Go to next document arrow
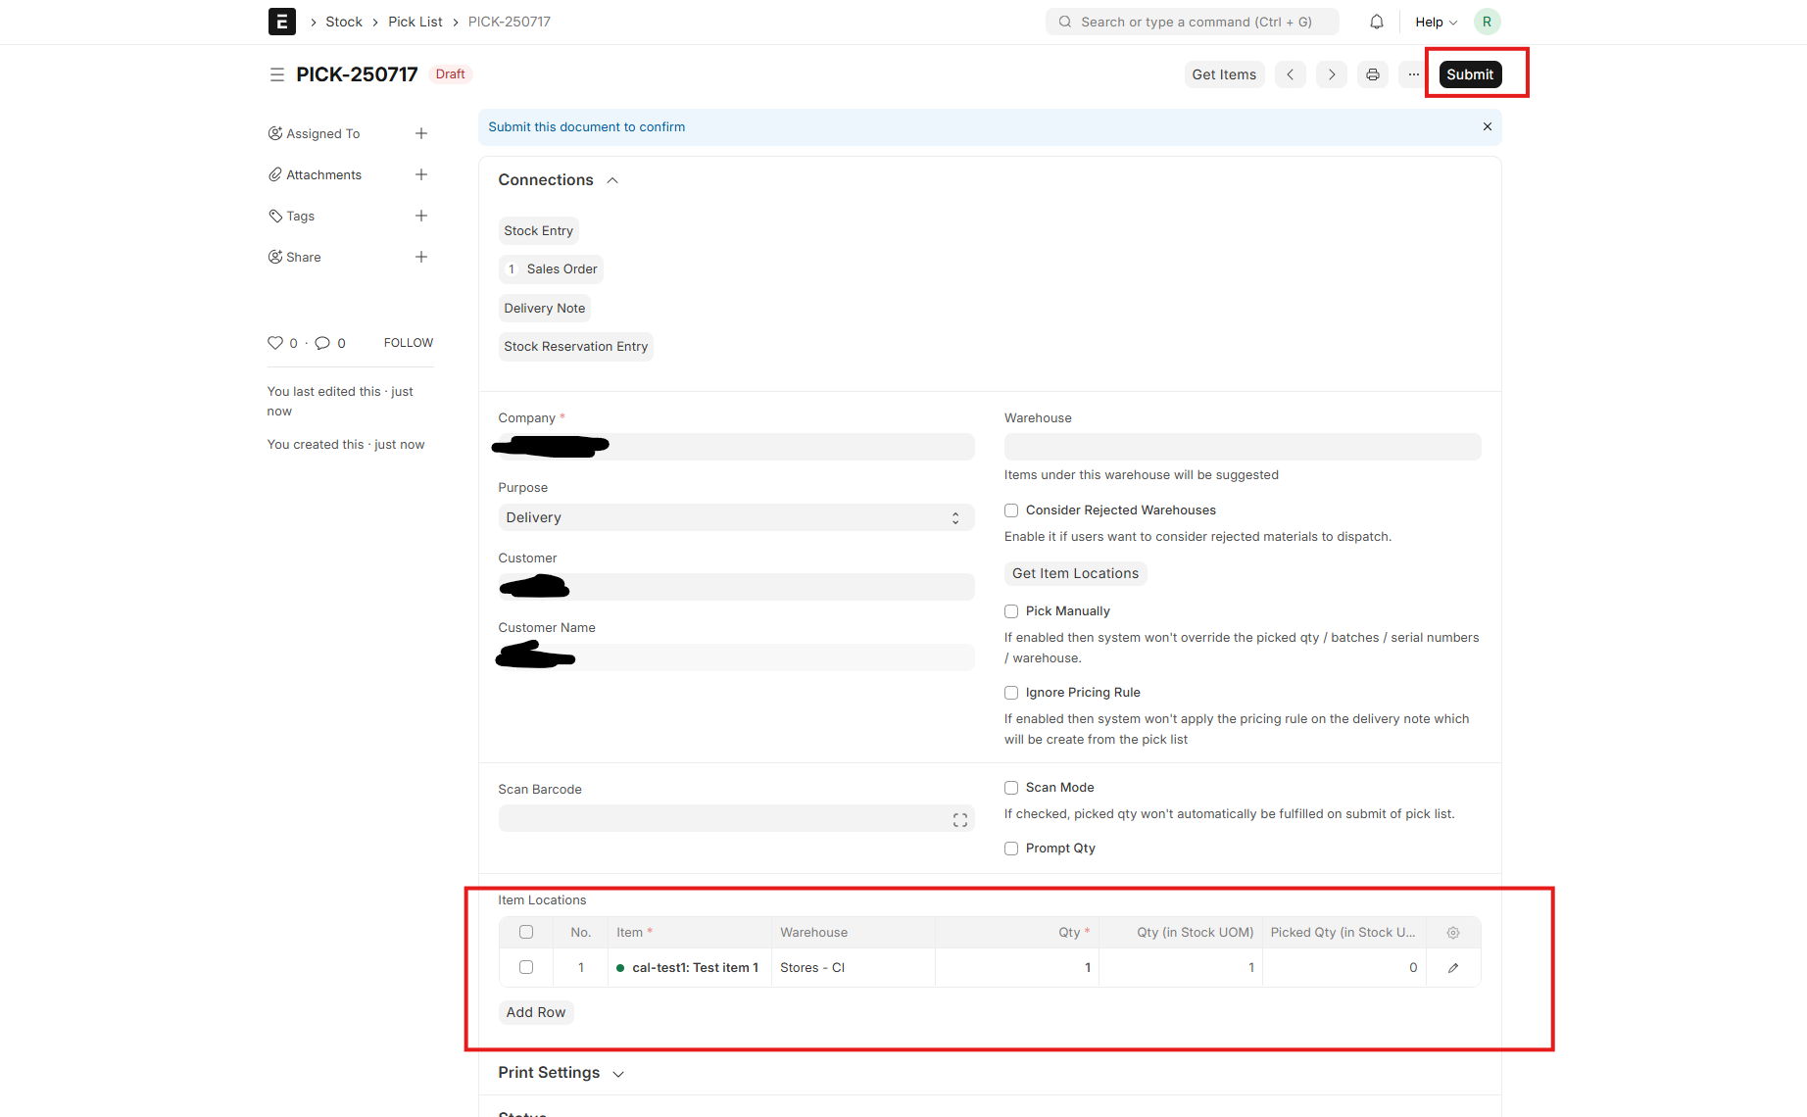This screenshot has height=1117, width=1807. (1331, 74)
